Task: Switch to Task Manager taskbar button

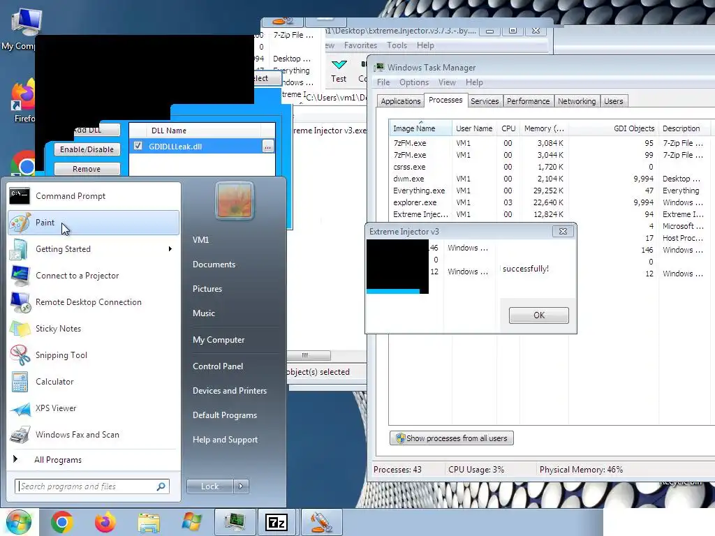Action: coord(235,522)
